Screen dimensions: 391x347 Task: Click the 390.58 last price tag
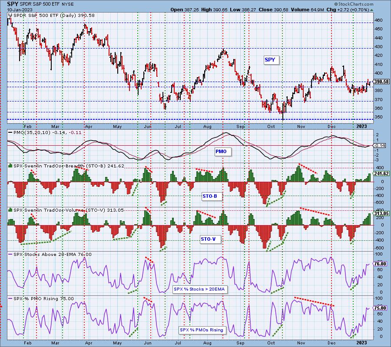tap(381, 82)
